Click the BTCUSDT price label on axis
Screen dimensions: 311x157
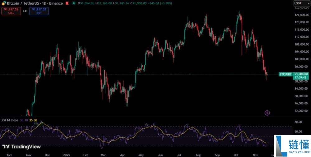pos(286,74)
